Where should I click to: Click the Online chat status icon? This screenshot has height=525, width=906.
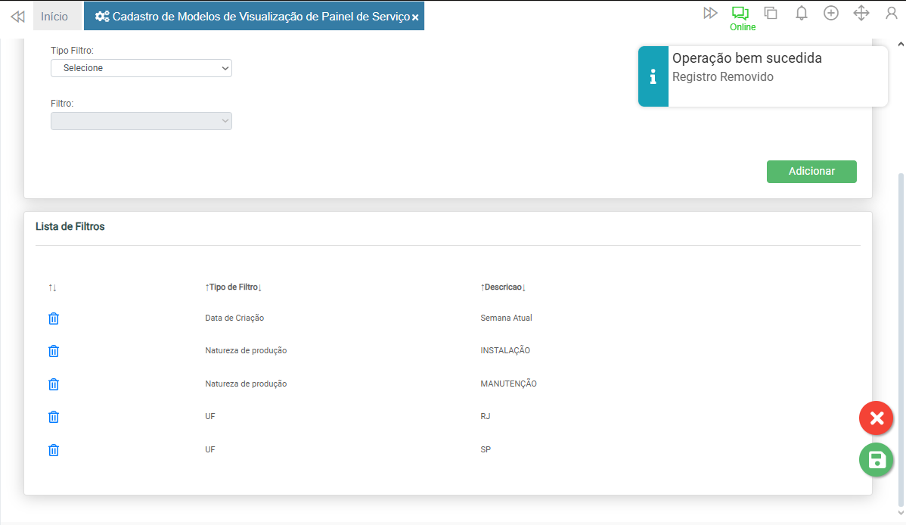740,14
